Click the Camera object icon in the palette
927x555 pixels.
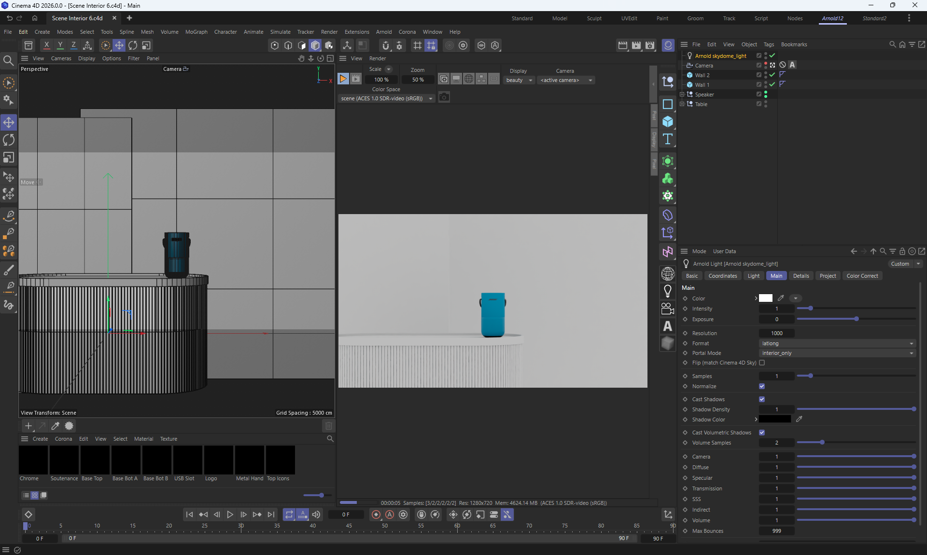pos(668,309)
